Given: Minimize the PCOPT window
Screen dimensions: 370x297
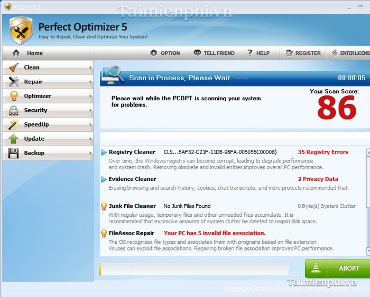Looking at the screenshot, I should click(349, 7).
